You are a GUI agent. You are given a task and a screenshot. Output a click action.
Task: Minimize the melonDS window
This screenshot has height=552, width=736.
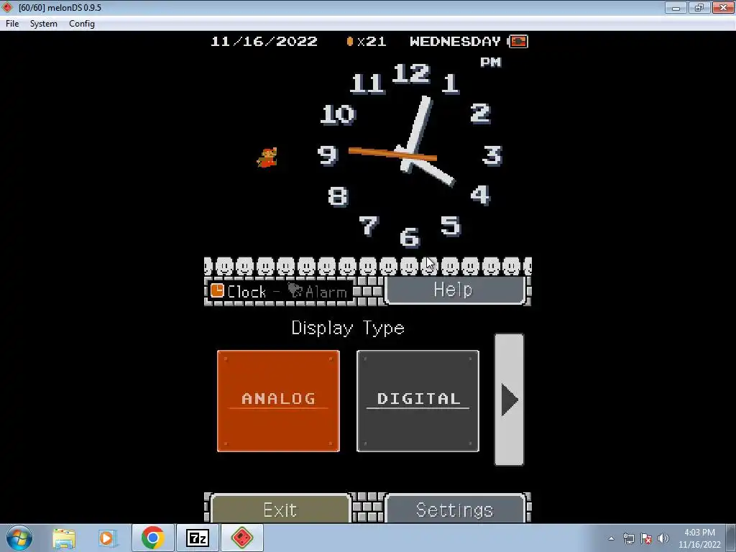click(676, 7)
